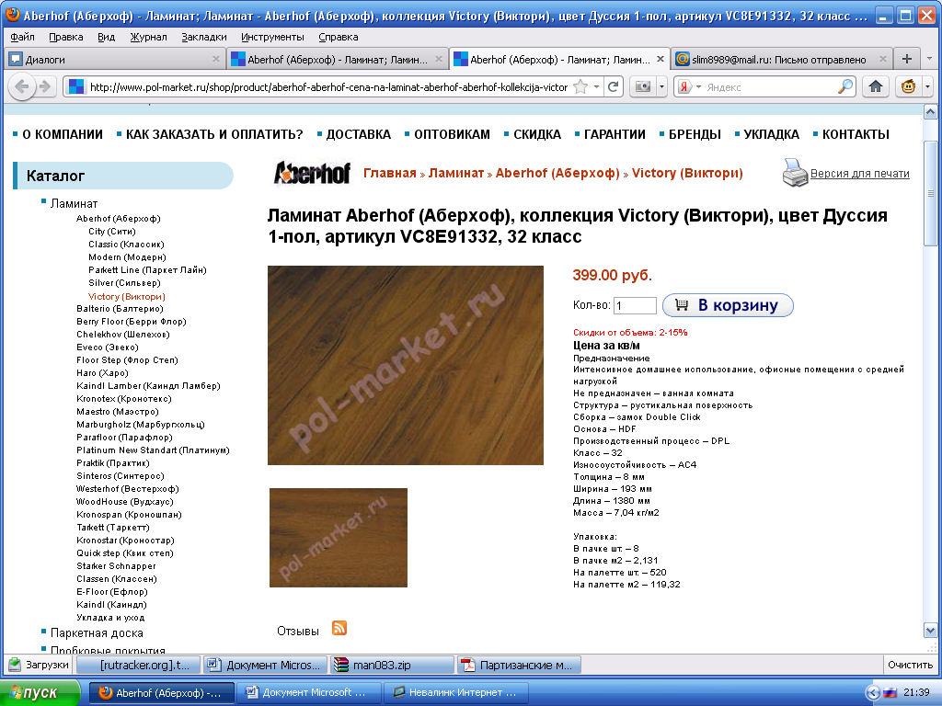Screen dimensions: 942x706
Task: Click page scrollbar up arrow
Action: pos(930,111)
